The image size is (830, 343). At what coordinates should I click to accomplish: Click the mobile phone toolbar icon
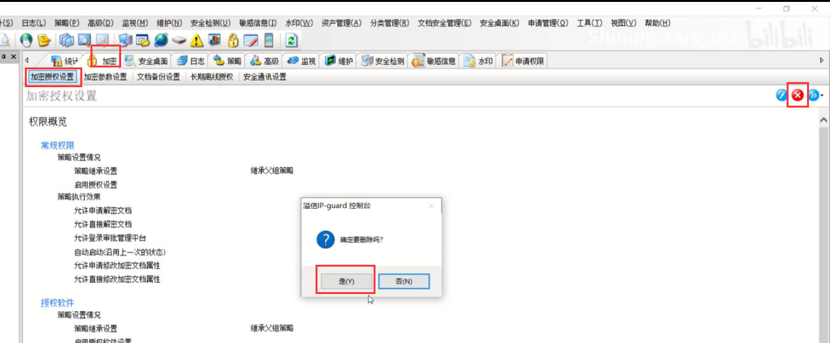[269, 40]
